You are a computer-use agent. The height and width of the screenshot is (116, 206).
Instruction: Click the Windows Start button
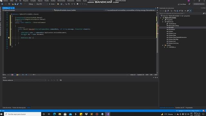click(2, 114)
